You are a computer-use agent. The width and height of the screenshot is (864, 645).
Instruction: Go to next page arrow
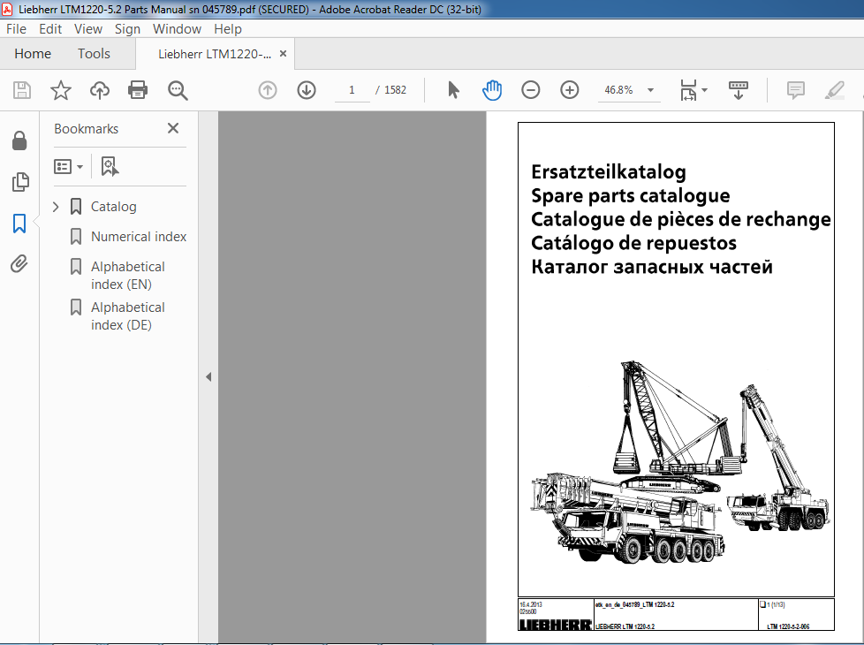coord(307,90)
